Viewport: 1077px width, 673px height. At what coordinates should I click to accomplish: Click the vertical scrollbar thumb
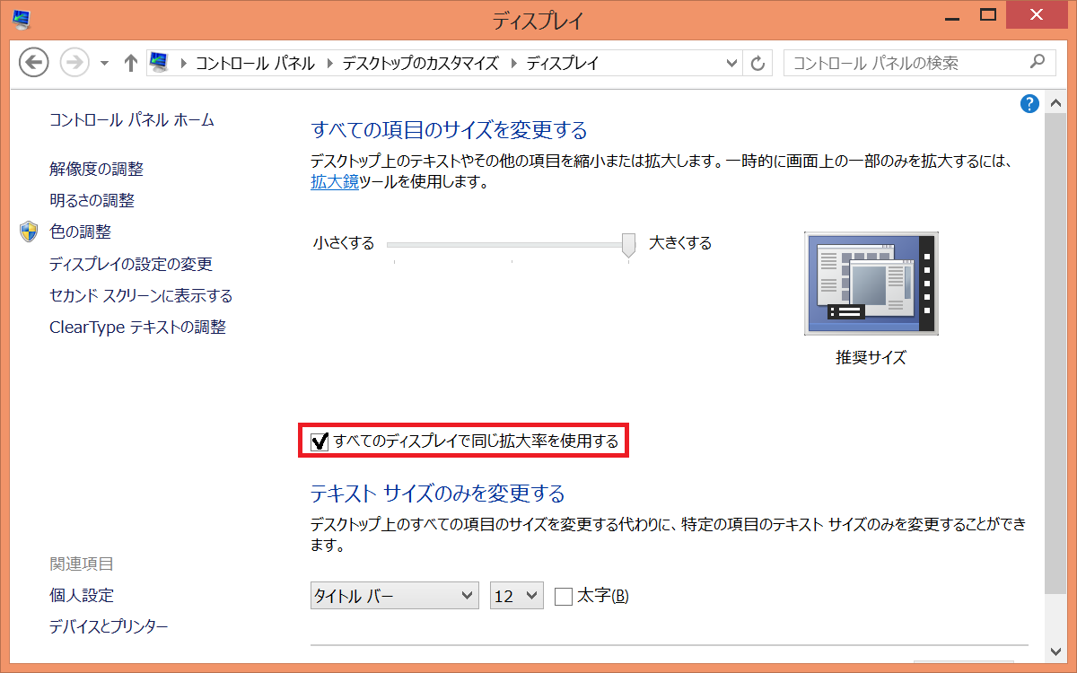click(x=1055, y=354)
